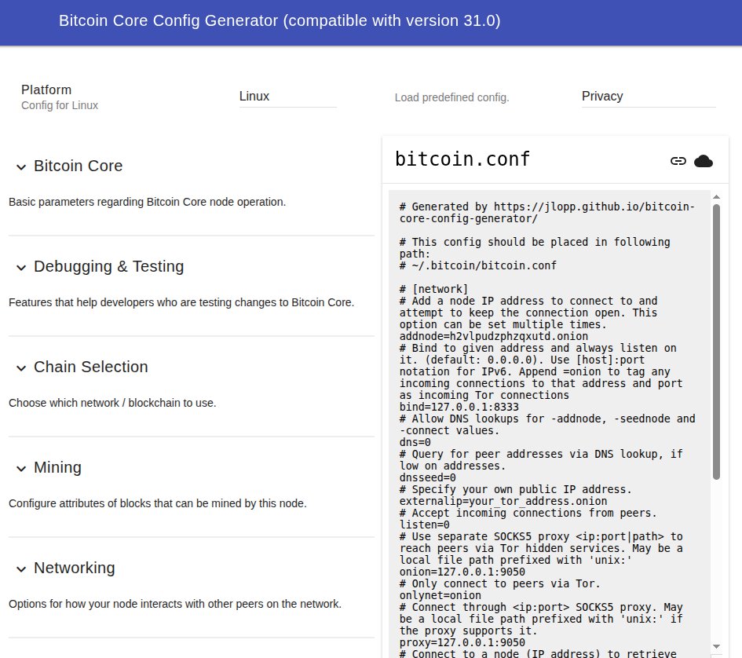The image size is (742, 658).
Task: Click the page title Bitcoin Core Config Generator
Action: click(x=280, y=21)
